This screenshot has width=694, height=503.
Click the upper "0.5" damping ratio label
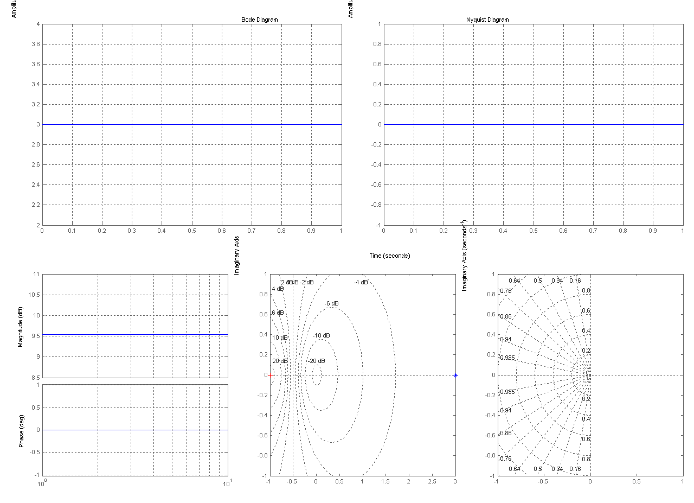coord(538,281)
